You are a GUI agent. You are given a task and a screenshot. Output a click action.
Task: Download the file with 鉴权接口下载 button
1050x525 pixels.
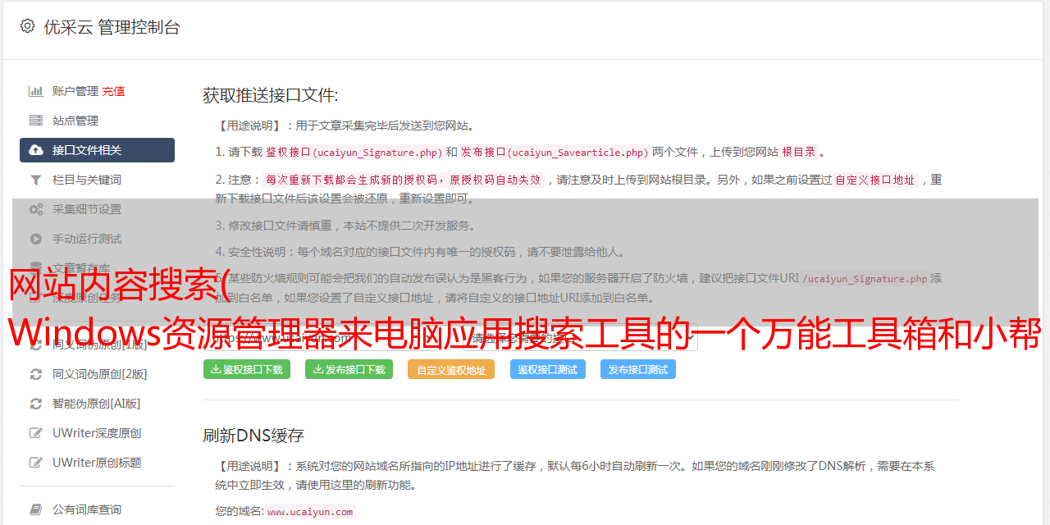(247, 369)
